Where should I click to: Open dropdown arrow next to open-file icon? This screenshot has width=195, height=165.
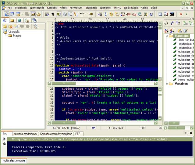[x=22, y=14]
